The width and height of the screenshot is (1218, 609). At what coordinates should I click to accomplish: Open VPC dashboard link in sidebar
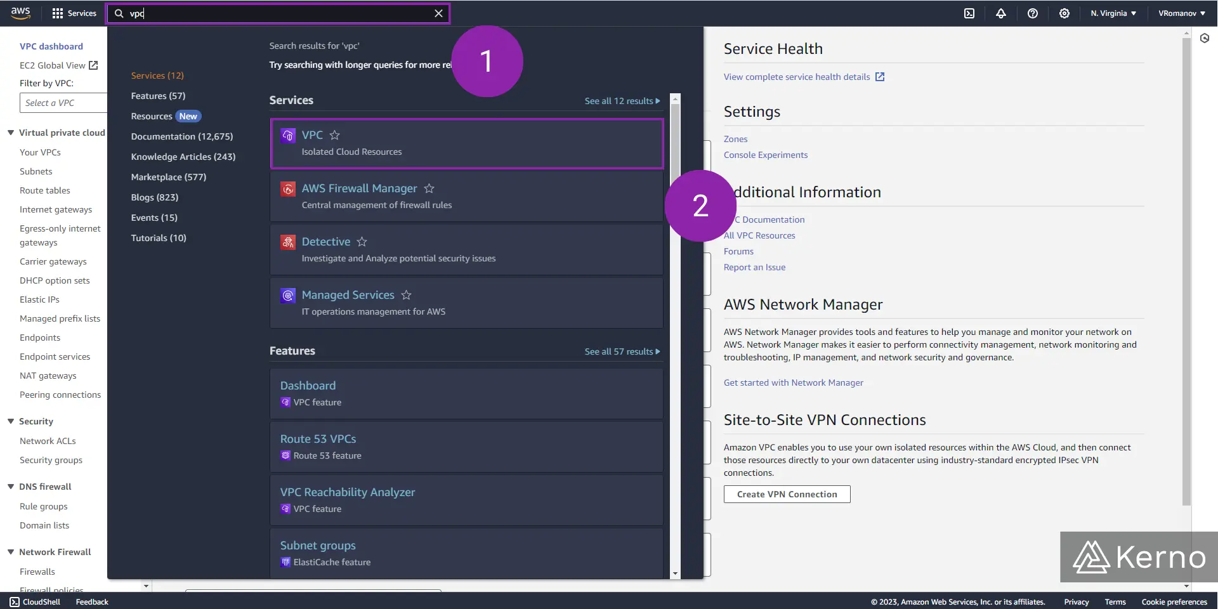[x=51, y=46]
